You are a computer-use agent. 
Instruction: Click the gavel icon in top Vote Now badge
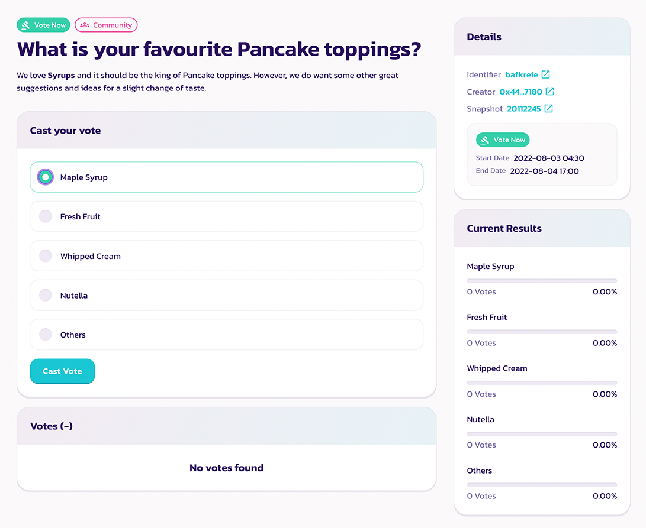pyautogui.click(x=26, y=25)
